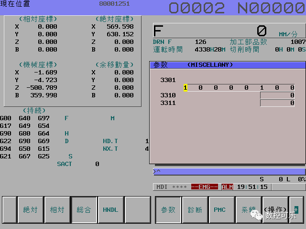Click the 参数 (MISCELLANY) window title bar
The width and height of the screenshot is (306, 229).
coord(228,65)
